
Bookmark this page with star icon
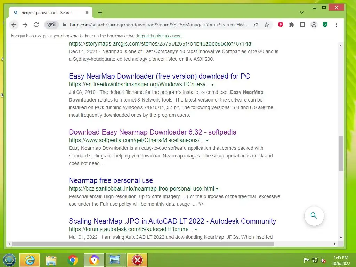click(x=267, y=25)
